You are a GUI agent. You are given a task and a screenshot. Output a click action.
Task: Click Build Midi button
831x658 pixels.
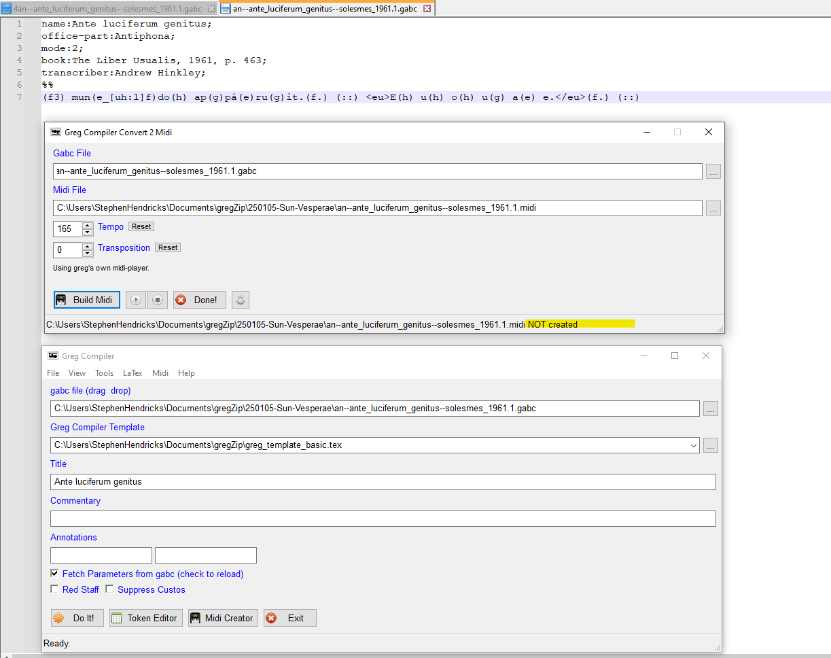[x=87, y=300]
